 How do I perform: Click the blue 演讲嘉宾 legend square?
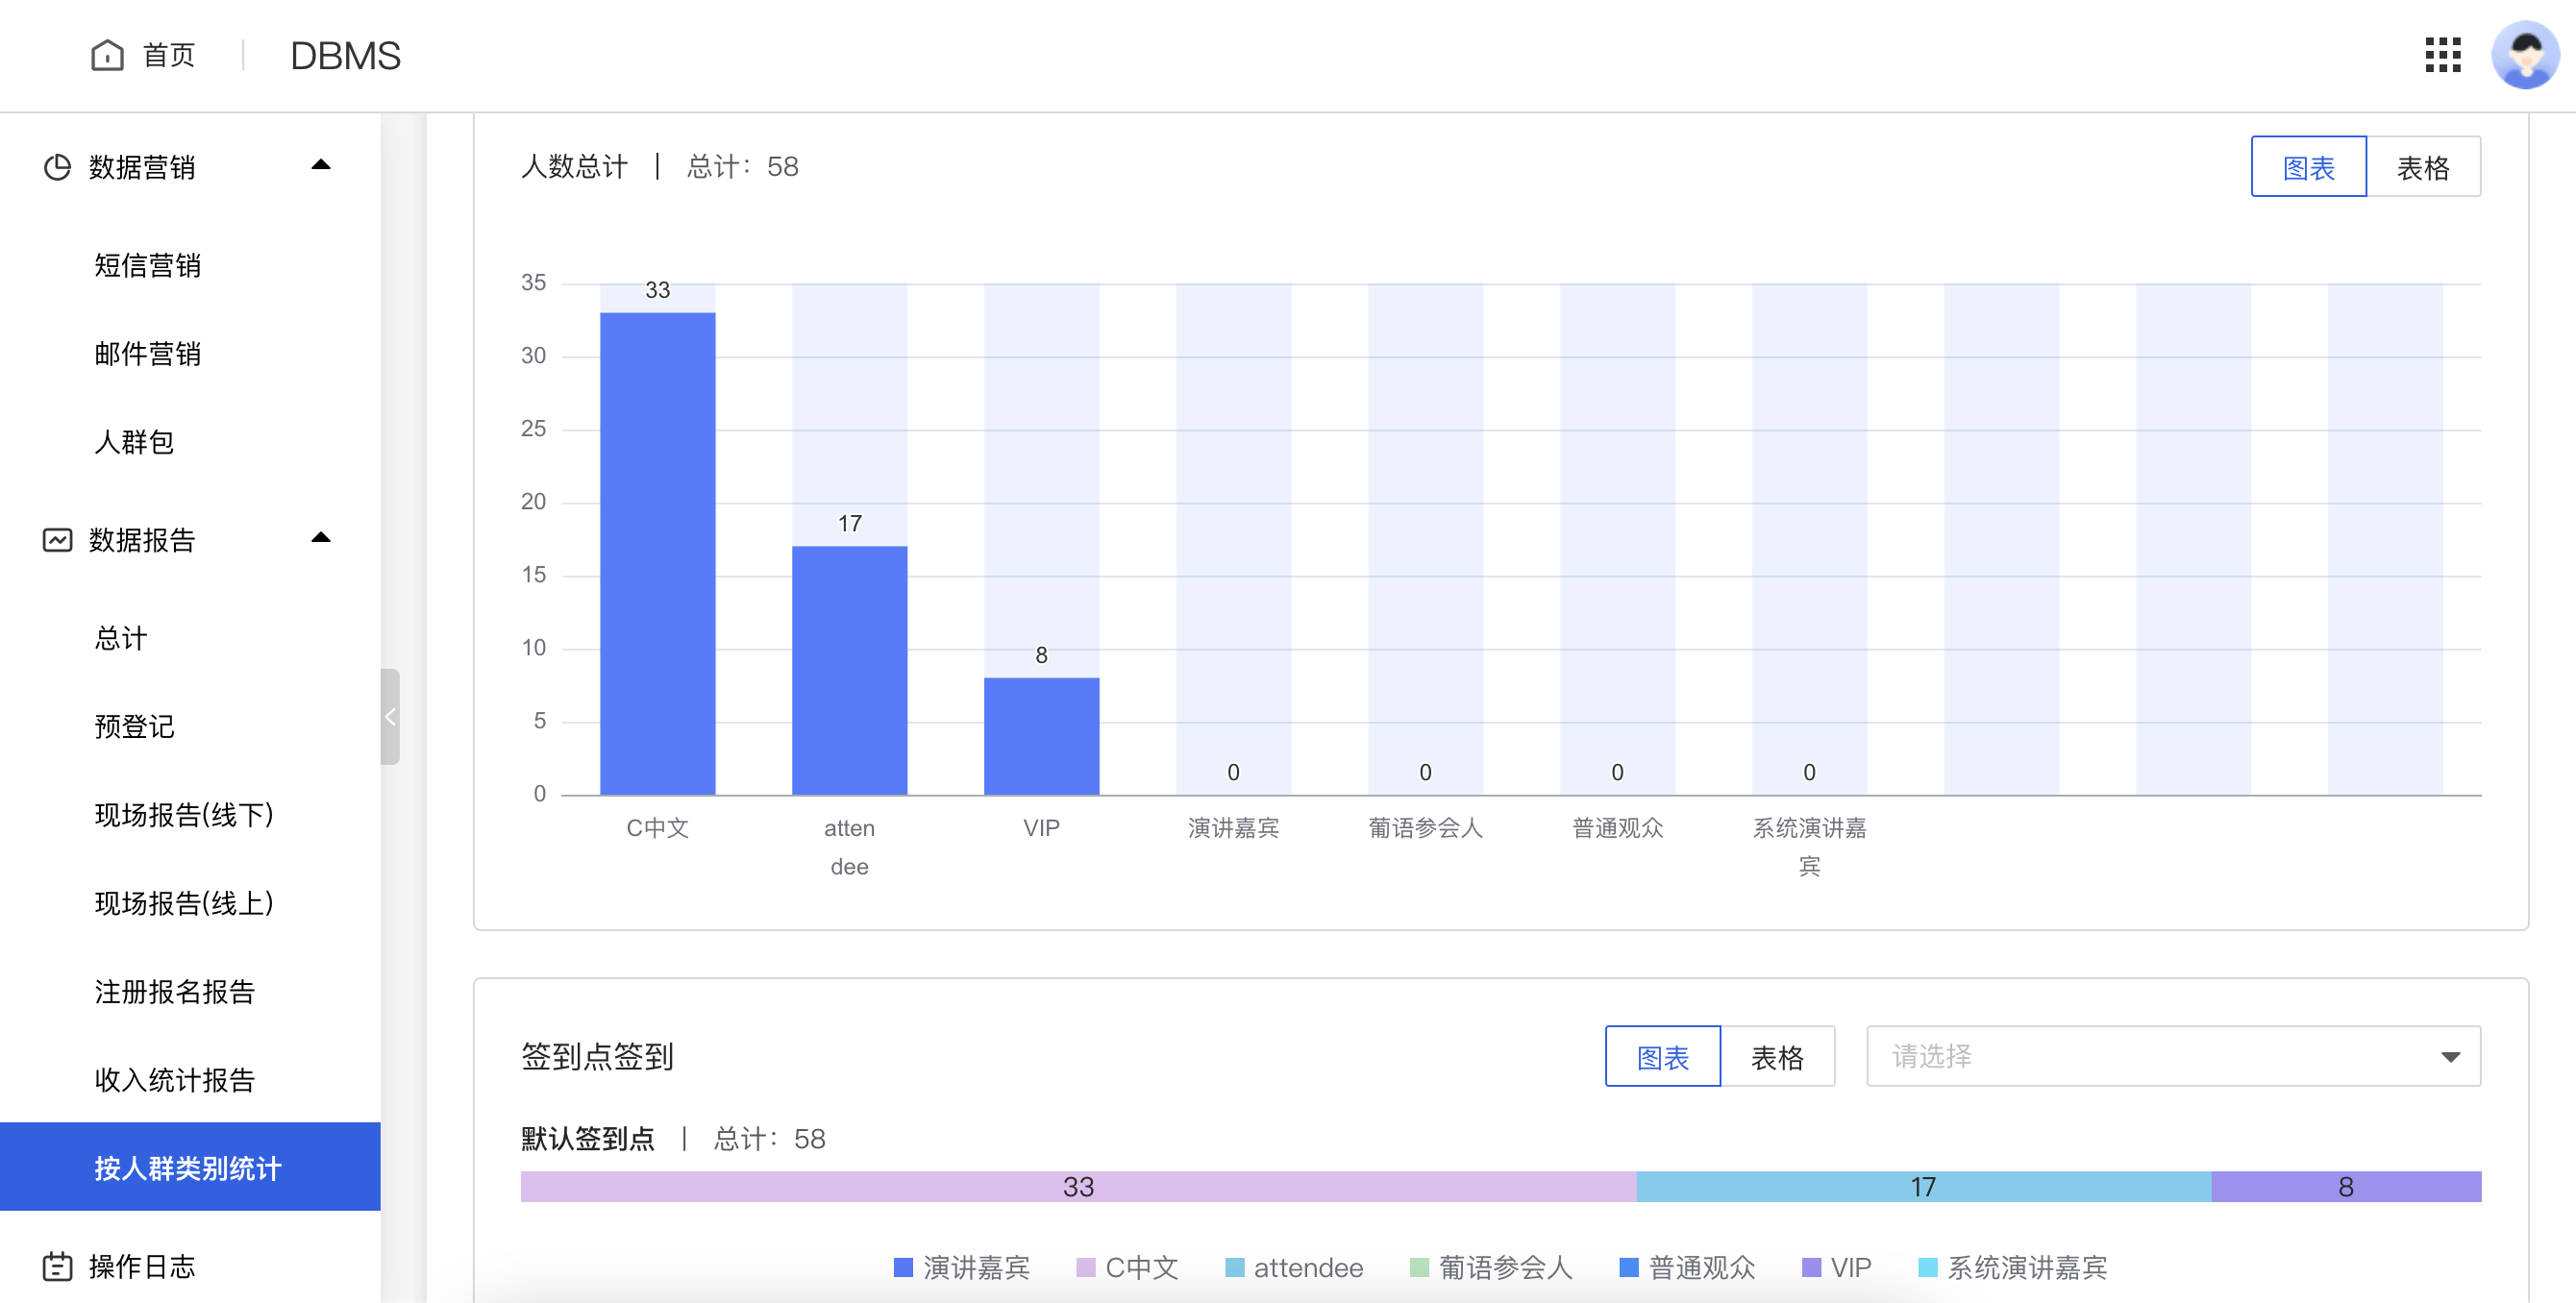click(902, 1267)
